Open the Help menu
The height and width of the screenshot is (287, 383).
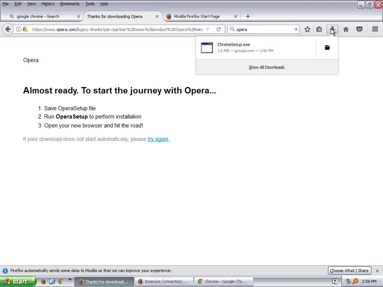[104, 4]
